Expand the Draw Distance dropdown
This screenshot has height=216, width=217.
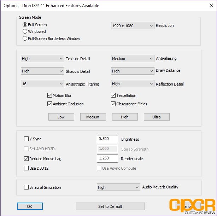[x=133, y=71]
